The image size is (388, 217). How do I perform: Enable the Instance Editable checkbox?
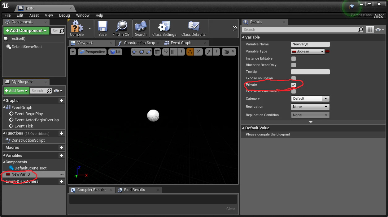pos(294,58)
